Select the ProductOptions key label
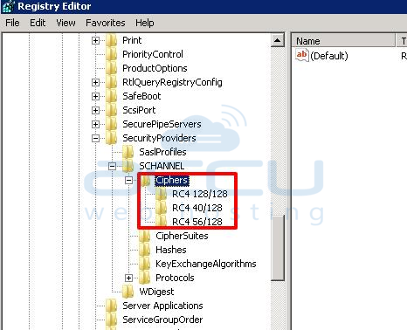The width and height of the screenshot is (407, 330). (x=155, y=68)
